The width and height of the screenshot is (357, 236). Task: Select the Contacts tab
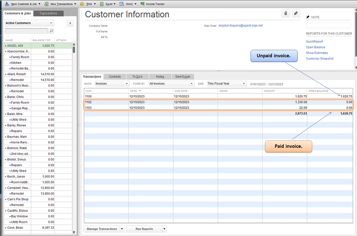tap(114, 76)
